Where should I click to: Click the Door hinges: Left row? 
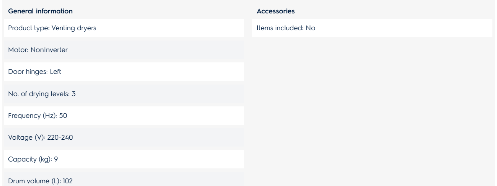[x=124, y=72]
